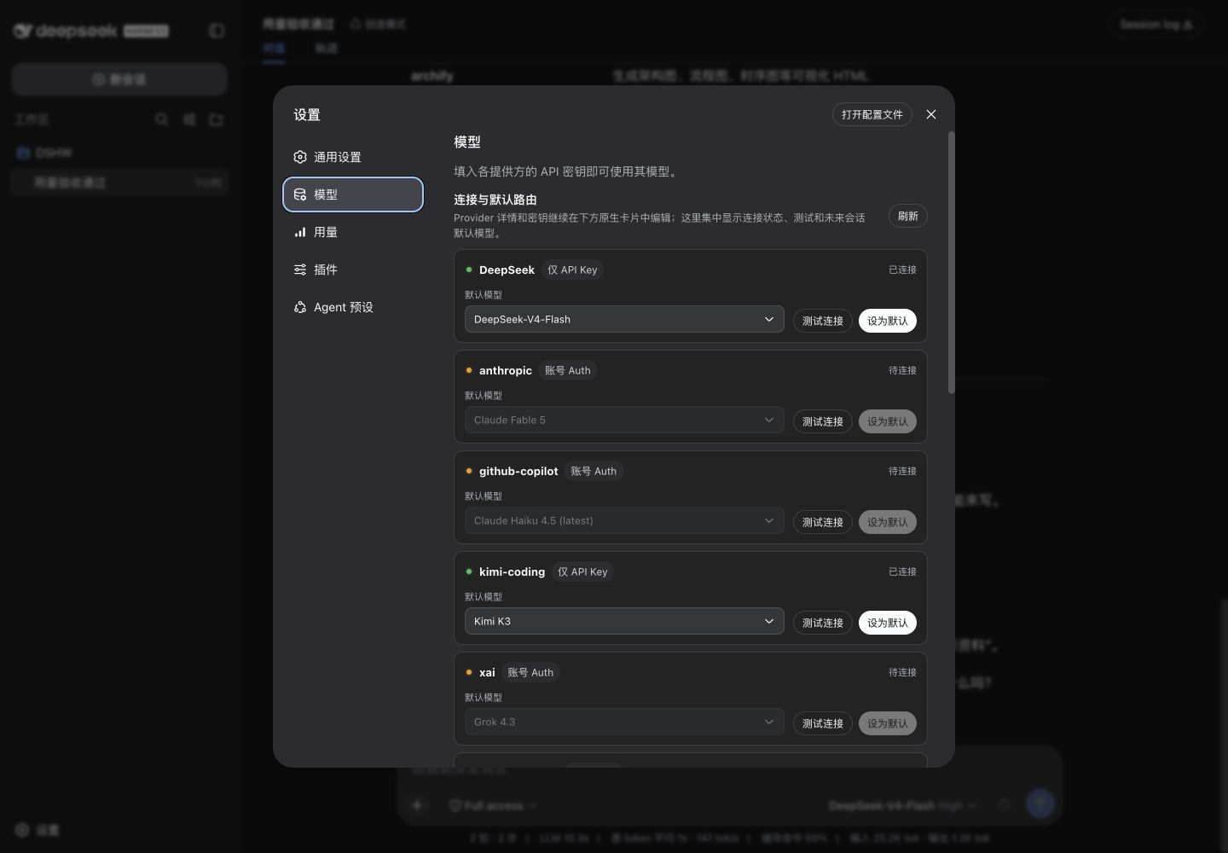Click the green status dot beside DeepSeek

[x=469, y=270]
